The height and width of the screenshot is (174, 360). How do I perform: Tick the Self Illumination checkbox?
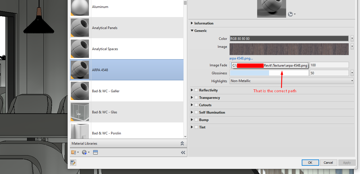[196, 112]
